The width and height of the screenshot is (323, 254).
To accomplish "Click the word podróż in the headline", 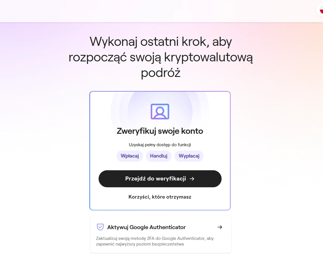I will coord(161,73).
